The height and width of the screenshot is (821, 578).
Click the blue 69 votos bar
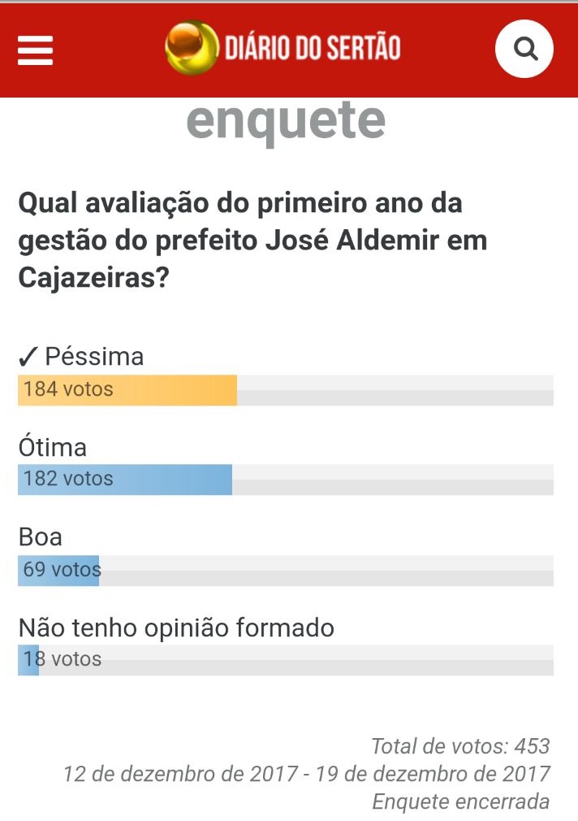(58, 570)
